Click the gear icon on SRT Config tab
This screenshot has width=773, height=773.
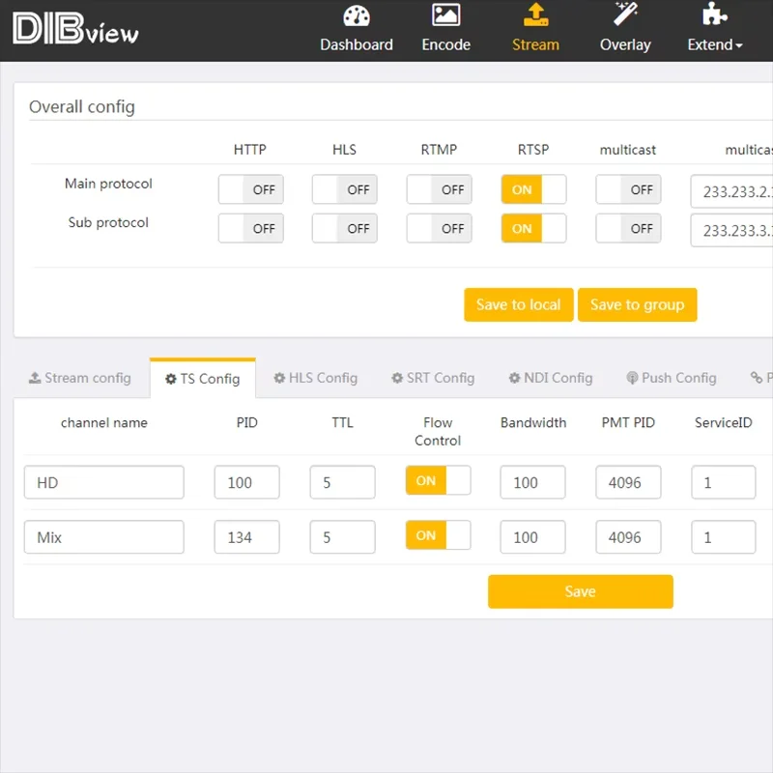[x=397, y=378]
